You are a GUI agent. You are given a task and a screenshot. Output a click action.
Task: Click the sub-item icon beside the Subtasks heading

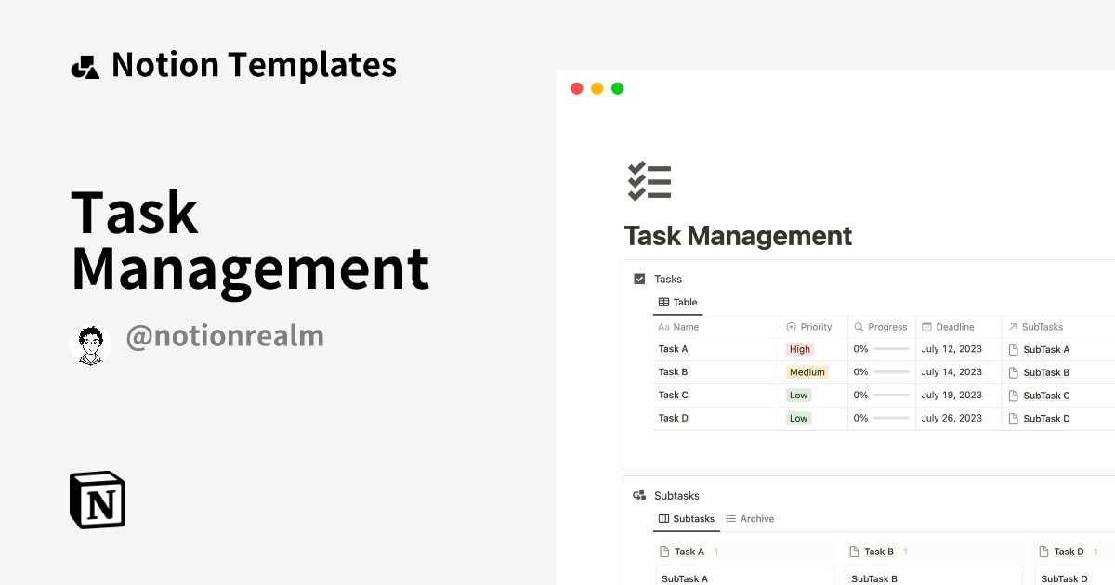[x=638, y=495]
